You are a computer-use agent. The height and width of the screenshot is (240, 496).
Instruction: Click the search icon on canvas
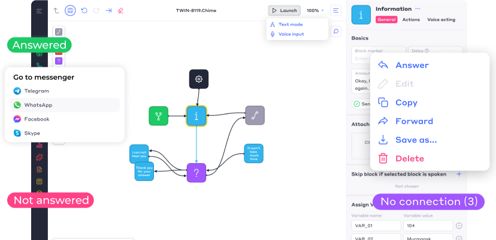pos(336,31)
